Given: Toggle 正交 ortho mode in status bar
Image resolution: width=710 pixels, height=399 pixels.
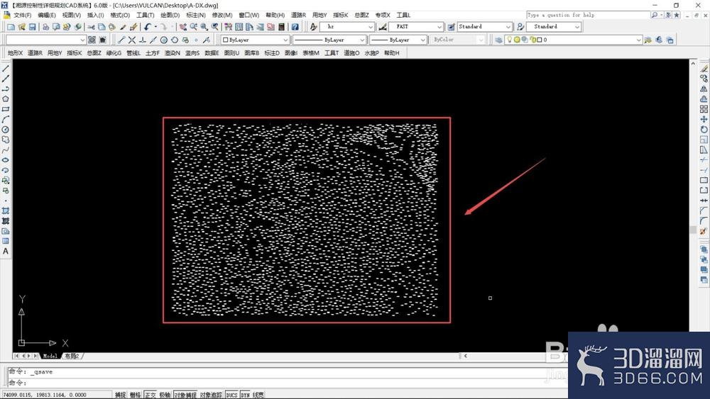Looking at the screenshot, I should (151, 395).
